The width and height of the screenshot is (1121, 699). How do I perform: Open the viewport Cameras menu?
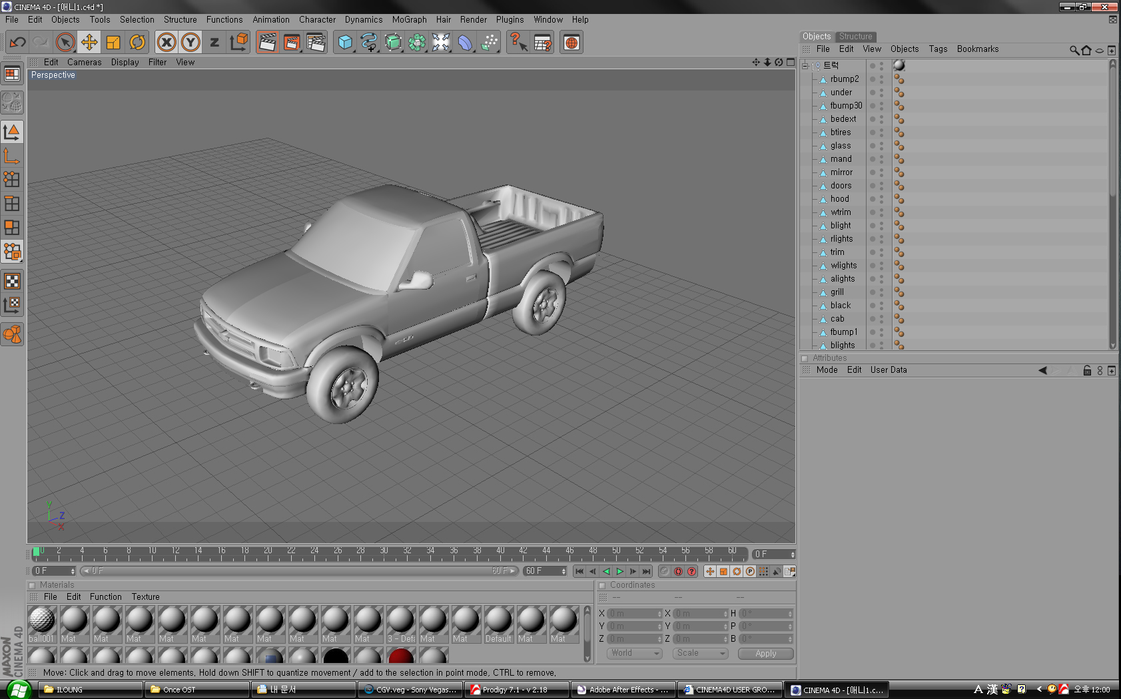click(x=85, y=63)
